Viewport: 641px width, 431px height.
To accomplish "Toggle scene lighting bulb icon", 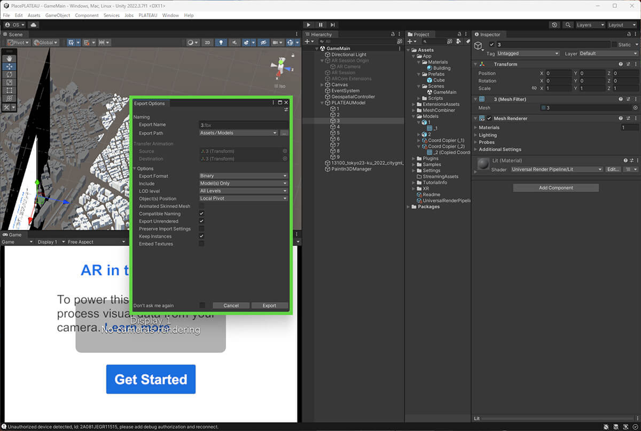I will [x=221, y=43].
